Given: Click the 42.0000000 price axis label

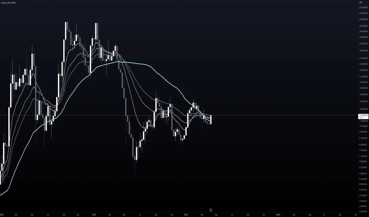Looking at the screenshot, I should [363, 26].
